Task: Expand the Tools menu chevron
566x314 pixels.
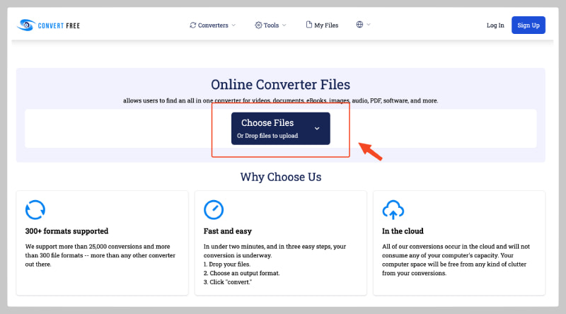Action: click(284, 25)
